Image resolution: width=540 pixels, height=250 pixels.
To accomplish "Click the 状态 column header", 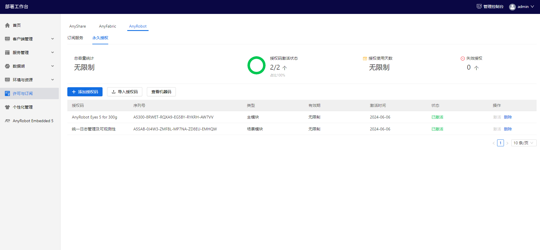I will coord(435,105).
